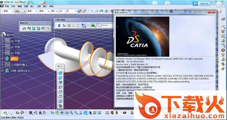Select the point creation tool

(x=92, y=11)
